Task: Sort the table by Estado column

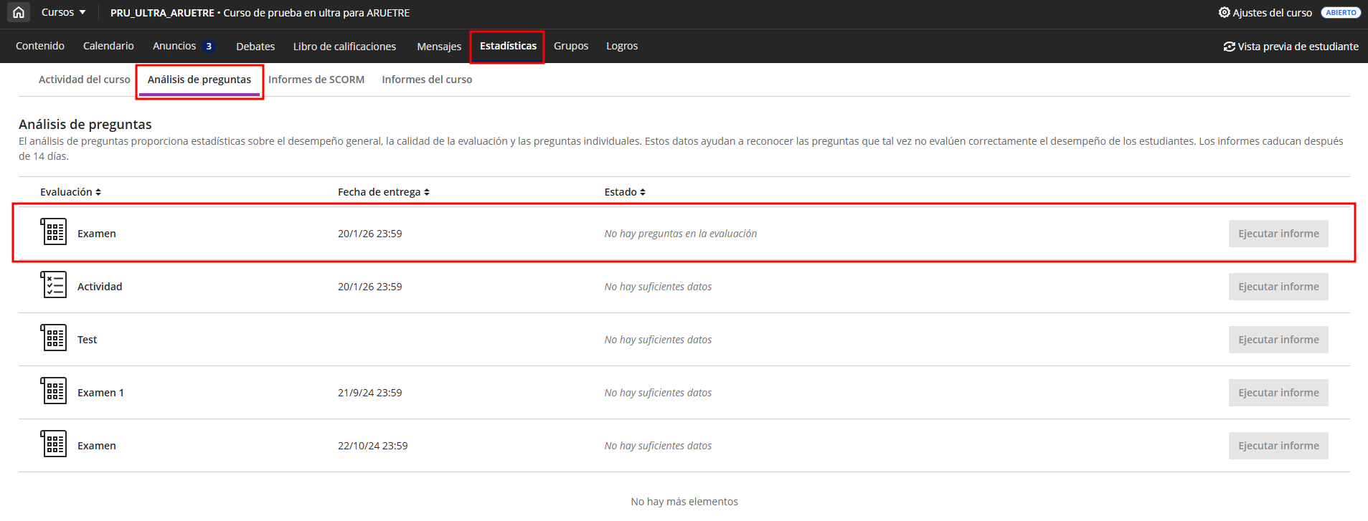Action: pyautogui.click(x=624, y=192)
